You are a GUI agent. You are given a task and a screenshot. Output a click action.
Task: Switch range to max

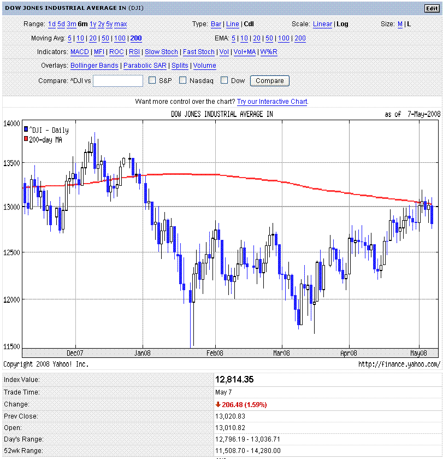(121, 24)
